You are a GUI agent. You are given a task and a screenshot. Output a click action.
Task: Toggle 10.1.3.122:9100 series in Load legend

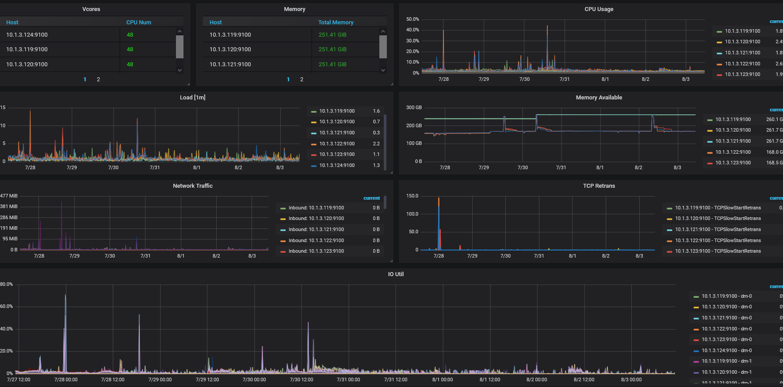pyautogui.click(x=337, y=144)
